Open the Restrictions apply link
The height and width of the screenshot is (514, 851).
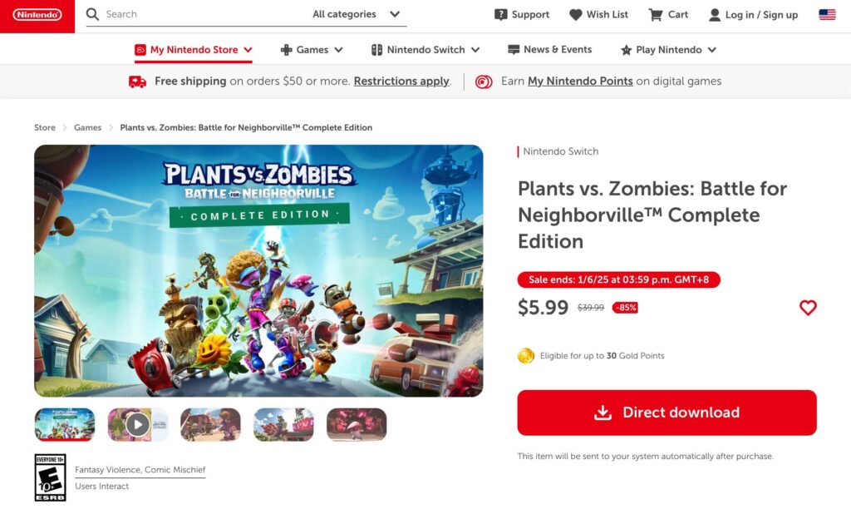(401, 82)
